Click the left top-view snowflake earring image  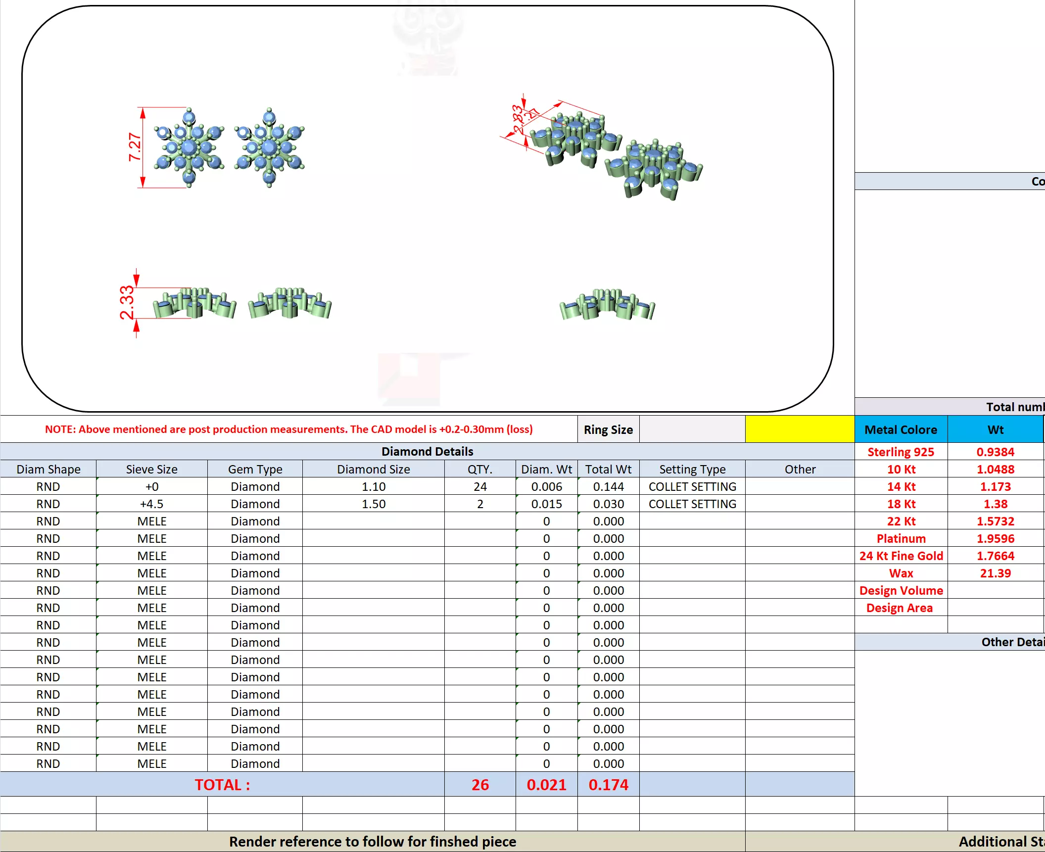pos(189,148)
